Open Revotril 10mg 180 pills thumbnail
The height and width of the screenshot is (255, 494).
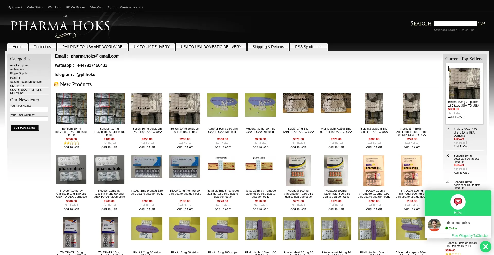pyautogui.click(x=71, y=169)
